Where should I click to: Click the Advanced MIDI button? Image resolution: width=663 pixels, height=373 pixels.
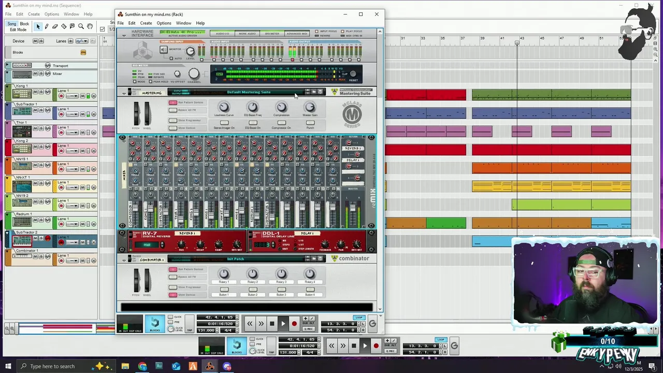pos(297,34)
